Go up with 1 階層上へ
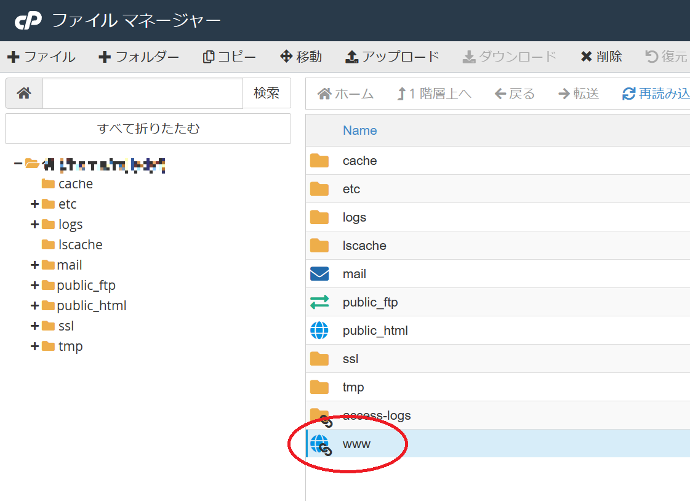Screen dimensions: 690x501 (434, 94)
